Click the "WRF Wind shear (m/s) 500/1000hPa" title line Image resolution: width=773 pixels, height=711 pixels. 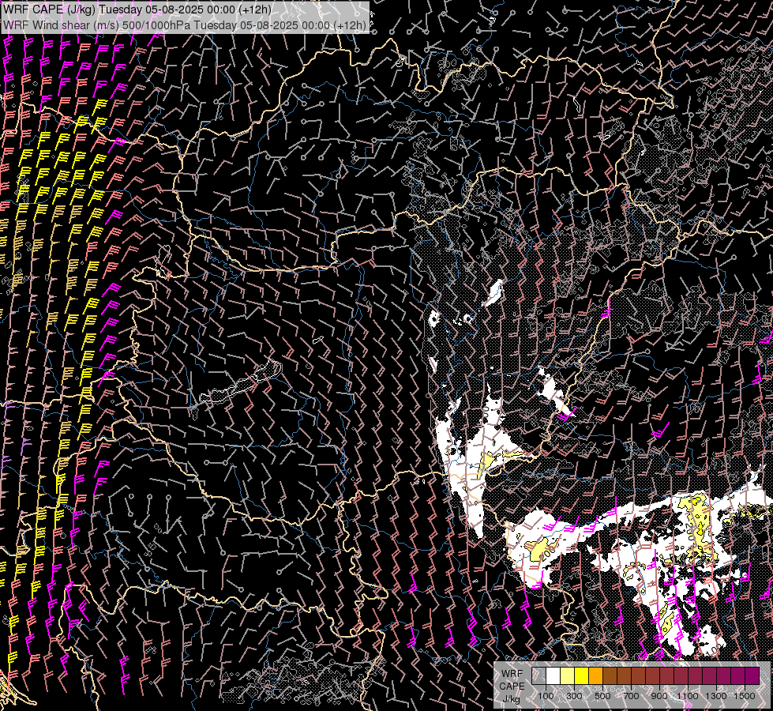click(x=185, y=24)
